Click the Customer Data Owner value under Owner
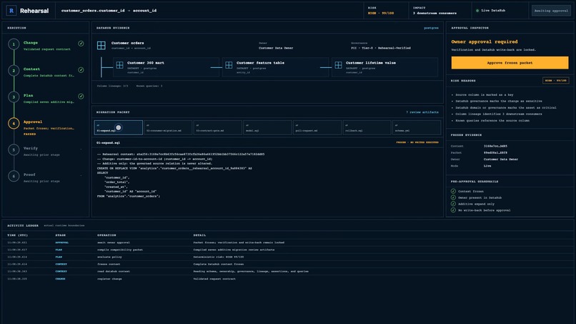The width and height of the screenshot is (576, 324). pos(276,48)
